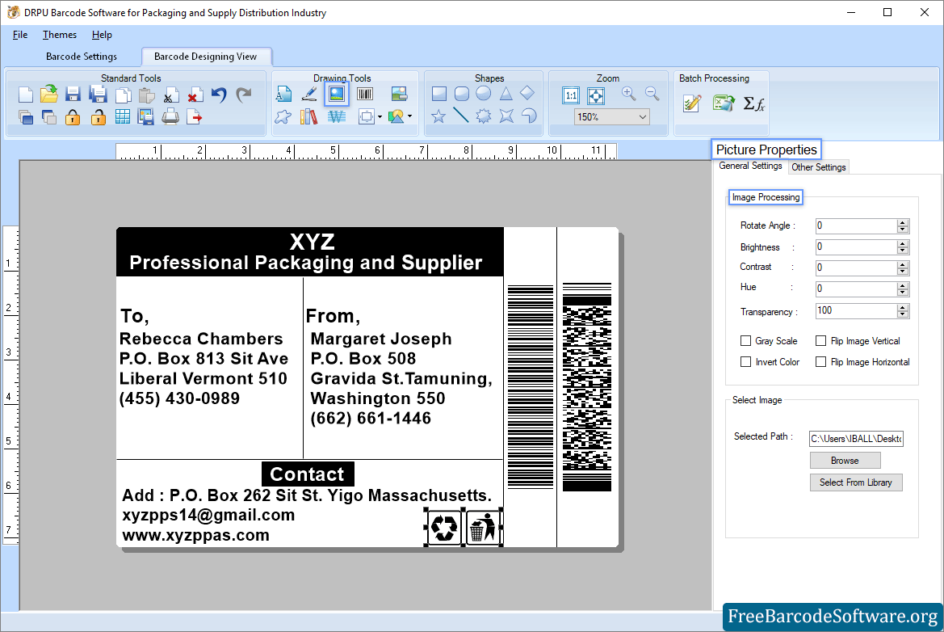Click the Select From Library button
This screenshot has width=944, height=632.
pyautogui.click(x=855, y=482)
